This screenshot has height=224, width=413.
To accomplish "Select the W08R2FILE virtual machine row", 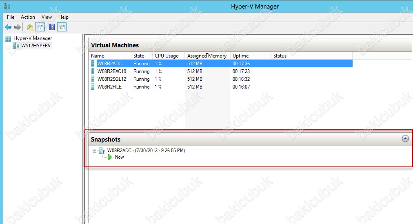I will pos(221,86).
